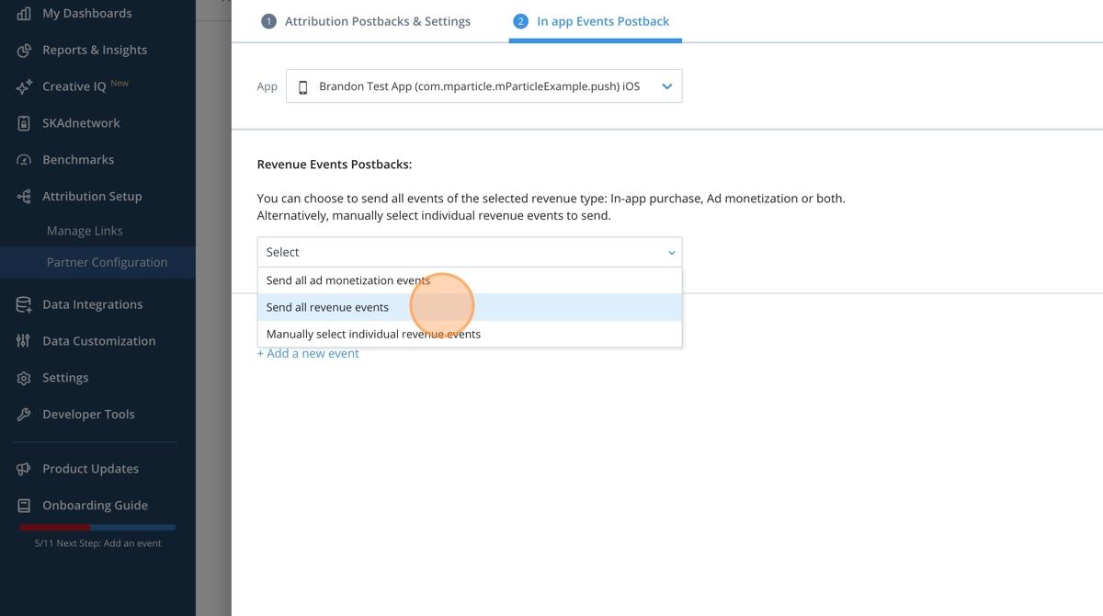Viewport: 1103px width, 616px height.
Task: Select the phone icon in the App selector
Action: pyautogui.click(x=303, y=86)
